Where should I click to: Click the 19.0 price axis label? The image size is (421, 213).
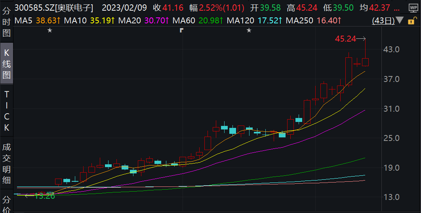(x=391, y=167)
